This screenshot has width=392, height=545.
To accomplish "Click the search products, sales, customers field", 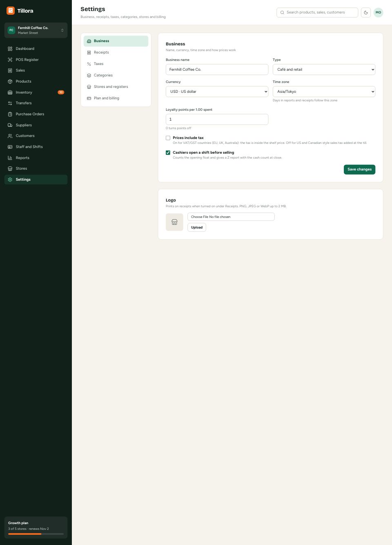I will click(317, 13).
